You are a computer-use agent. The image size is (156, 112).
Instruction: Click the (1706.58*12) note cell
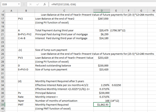(x=118, y=30)
